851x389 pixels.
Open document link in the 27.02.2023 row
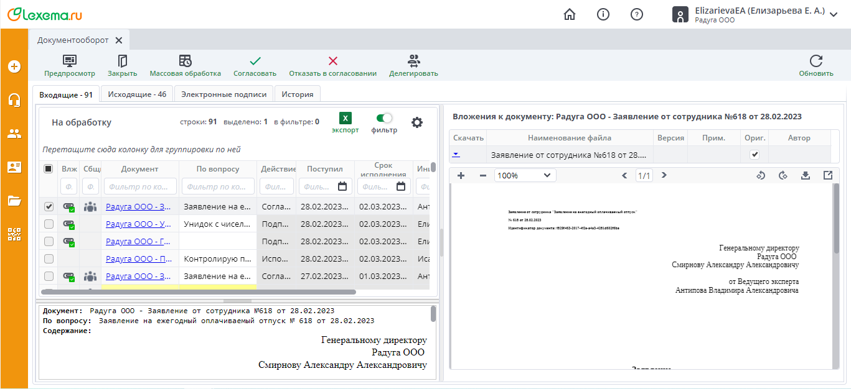[x=139, y=276]
